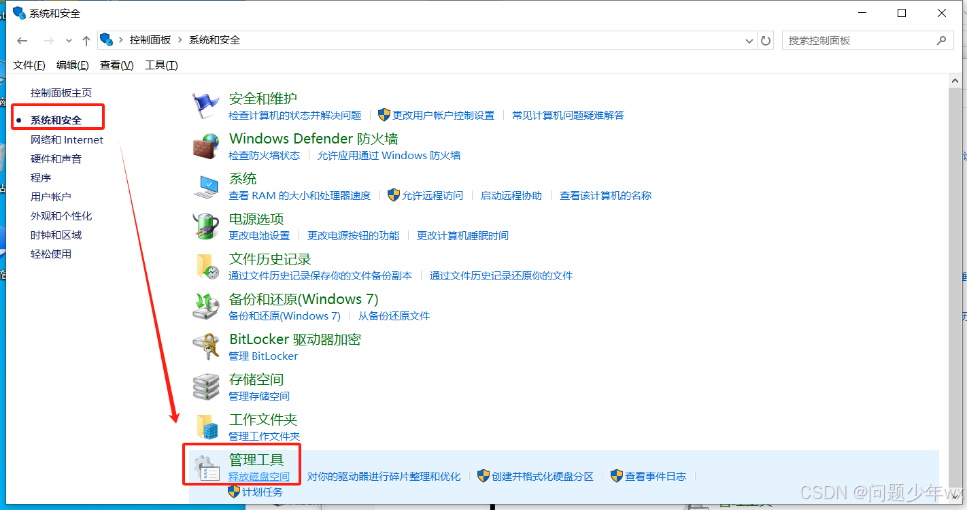Screen dimensions: 967x510
Task: Select 用户帐户 category in sidebar
Action: coord(51,197)
